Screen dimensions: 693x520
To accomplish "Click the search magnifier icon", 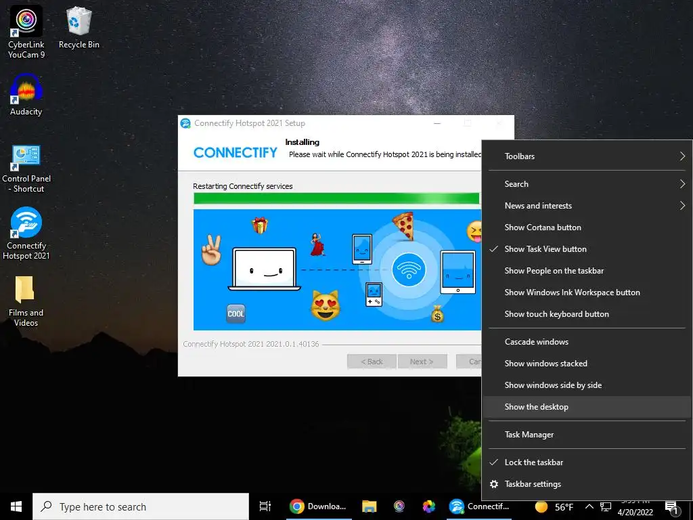I will [47, 506].
